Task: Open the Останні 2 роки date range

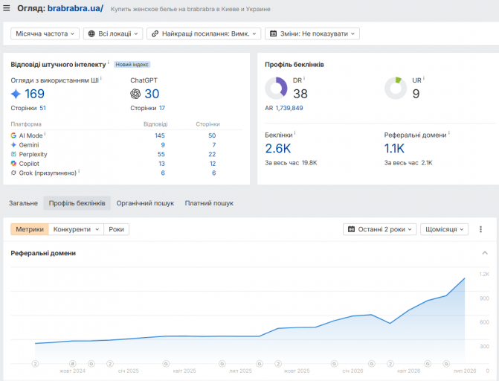Action: [380, 229]
